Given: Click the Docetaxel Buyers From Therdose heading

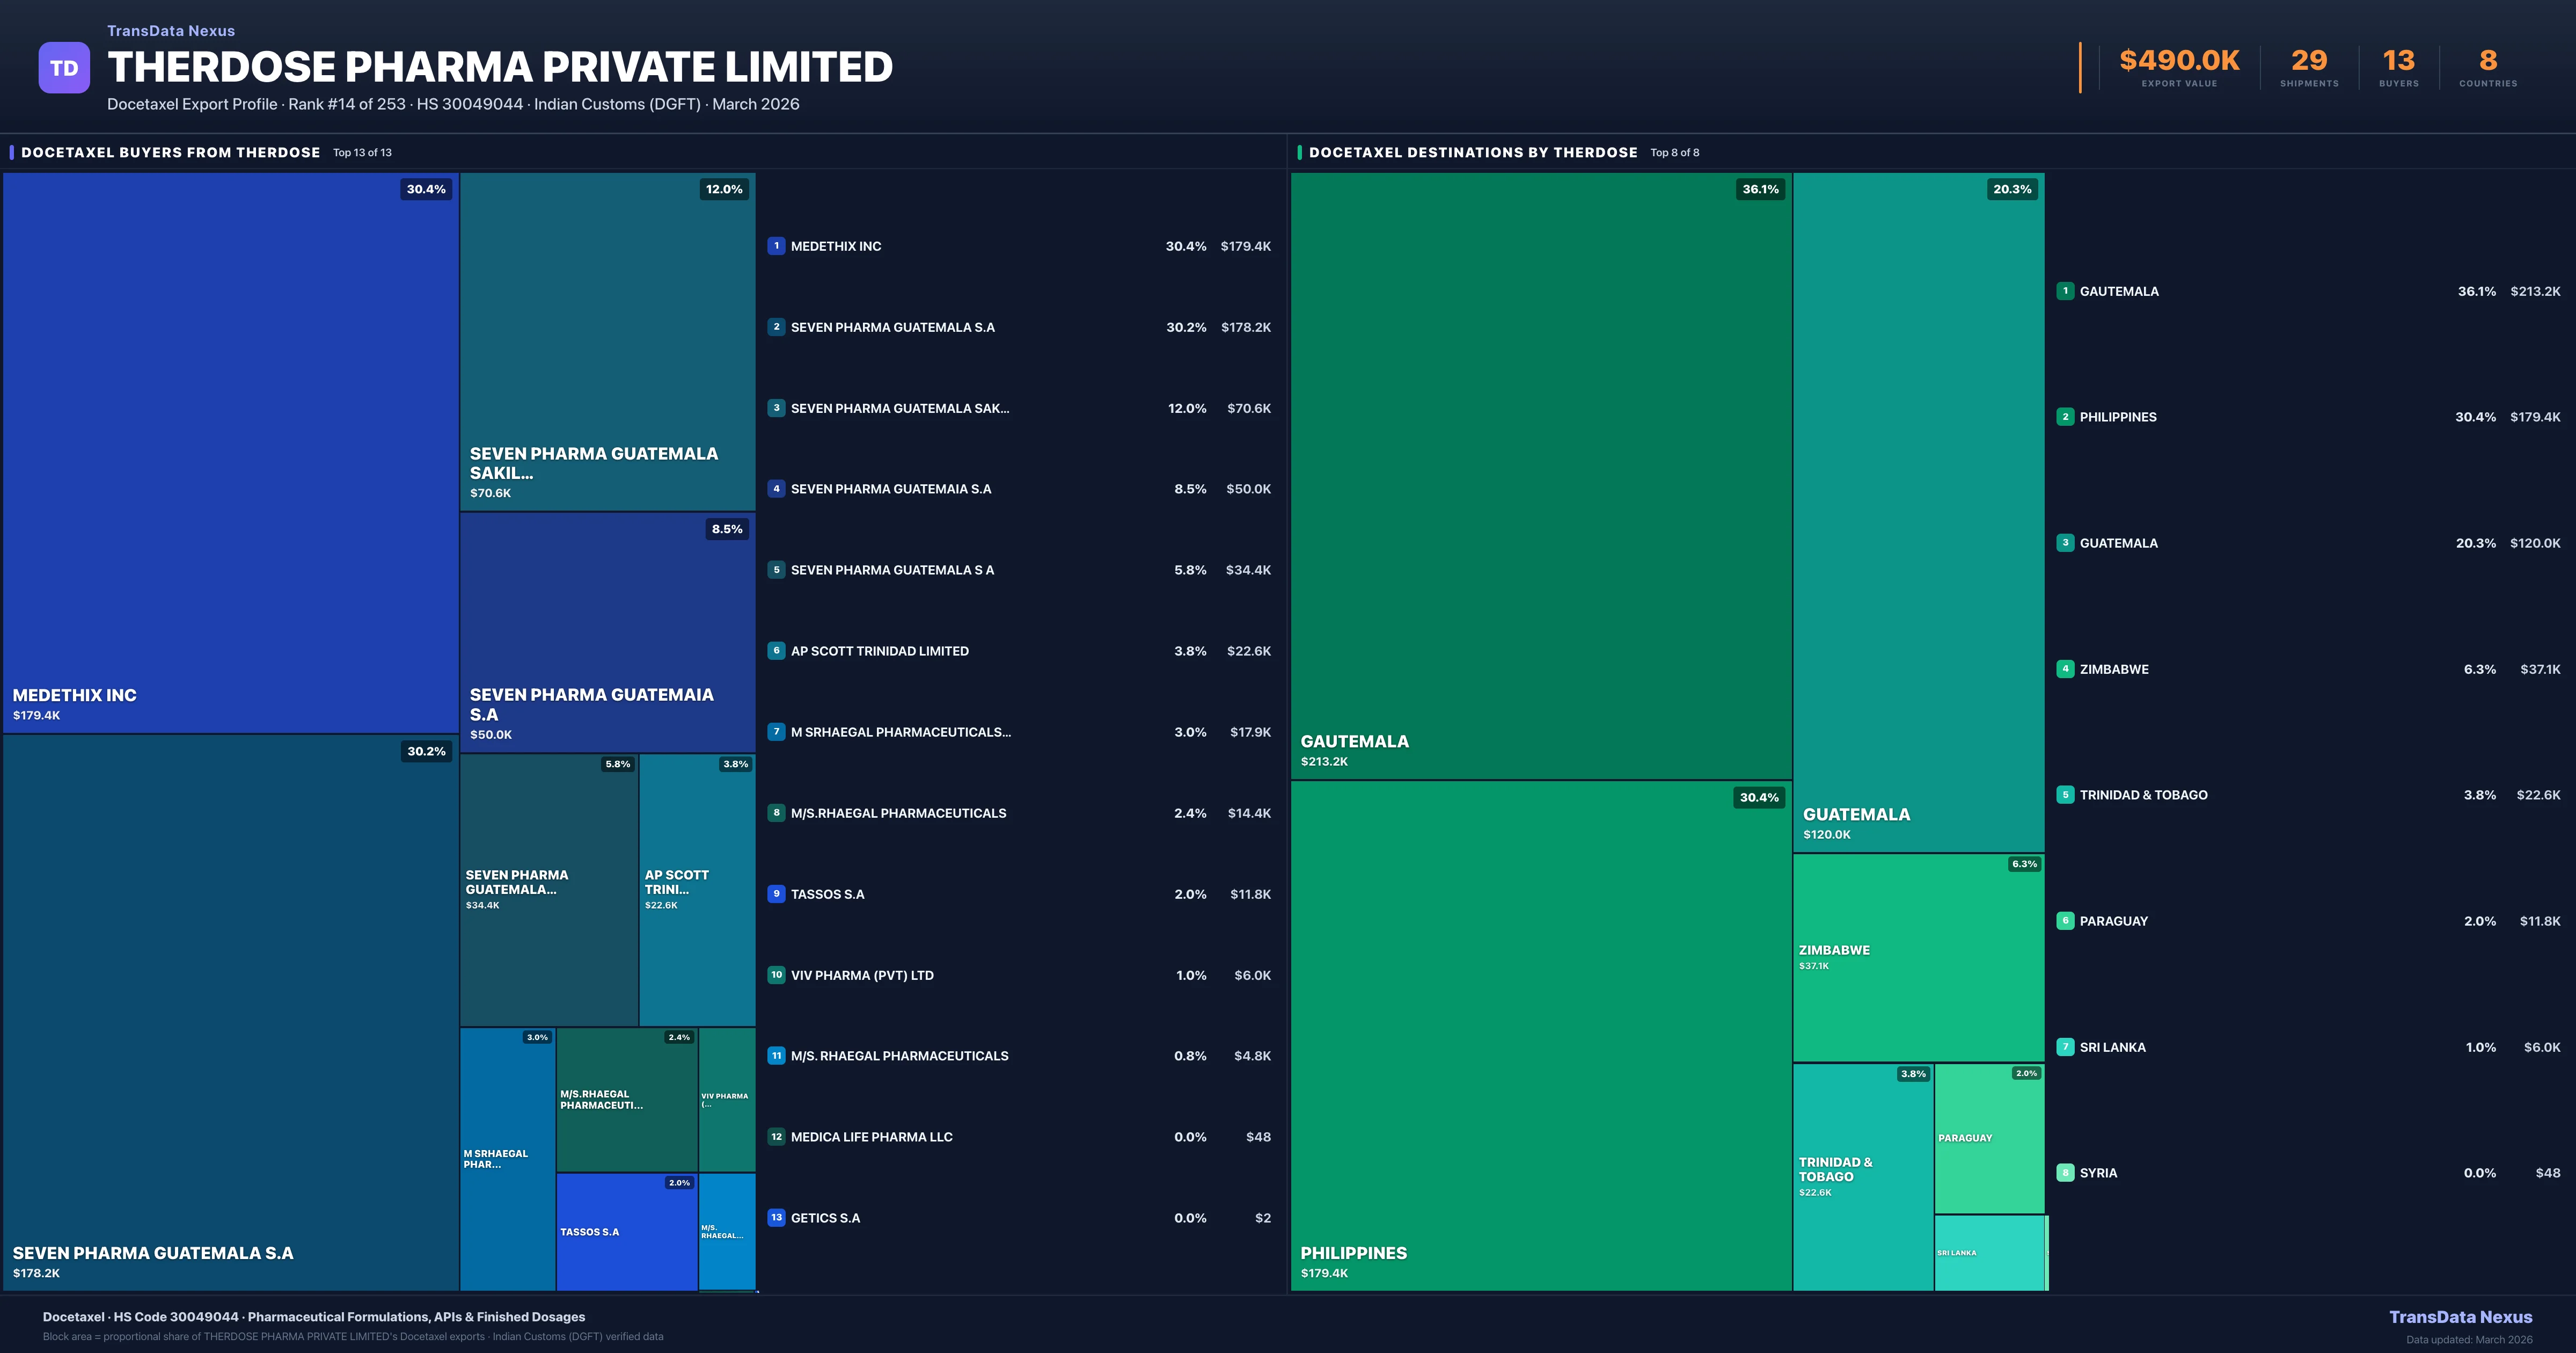Looking at the screenshot, I should (171, 152).
